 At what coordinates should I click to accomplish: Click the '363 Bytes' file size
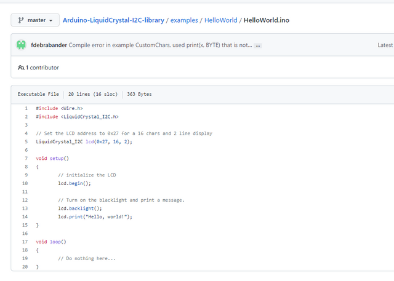pos(139,94)
